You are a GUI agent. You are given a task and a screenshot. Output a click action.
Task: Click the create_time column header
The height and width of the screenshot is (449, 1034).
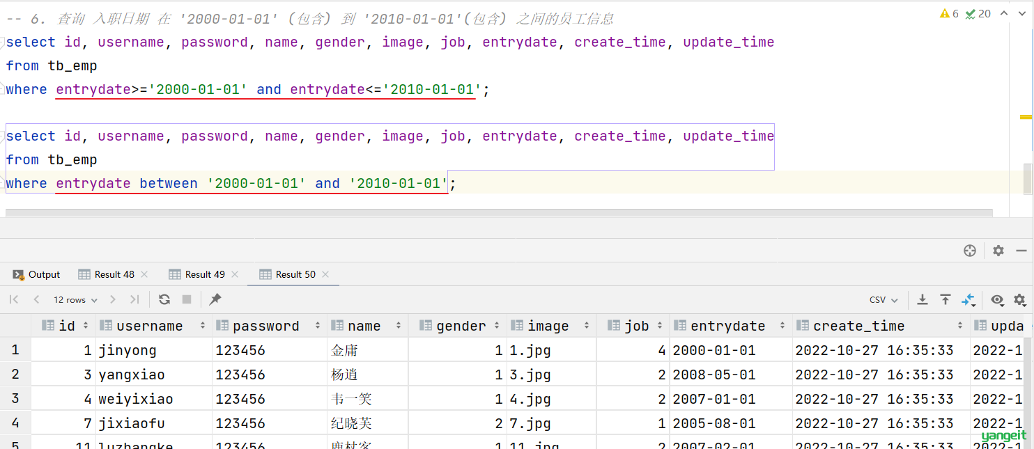pos(881,326)
